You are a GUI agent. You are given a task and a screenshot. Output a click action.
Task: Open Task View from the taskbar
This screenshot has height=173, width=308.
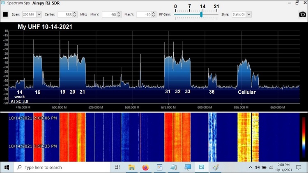click(117, 167)
